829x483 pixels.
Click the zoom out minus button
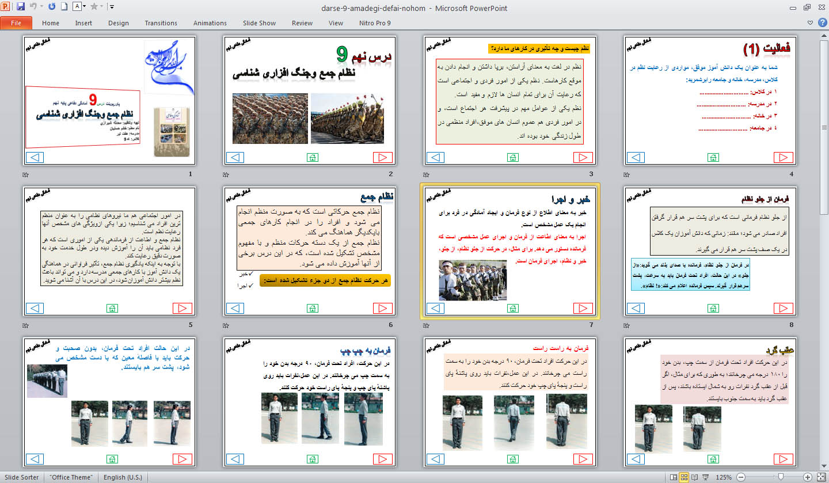click(741, 477)
